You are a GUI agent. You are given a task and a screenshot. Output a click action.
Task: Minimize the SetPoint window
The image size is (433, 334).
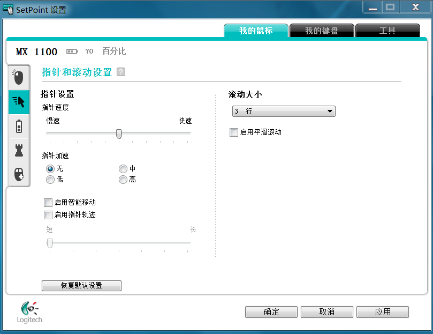[373, 8]
